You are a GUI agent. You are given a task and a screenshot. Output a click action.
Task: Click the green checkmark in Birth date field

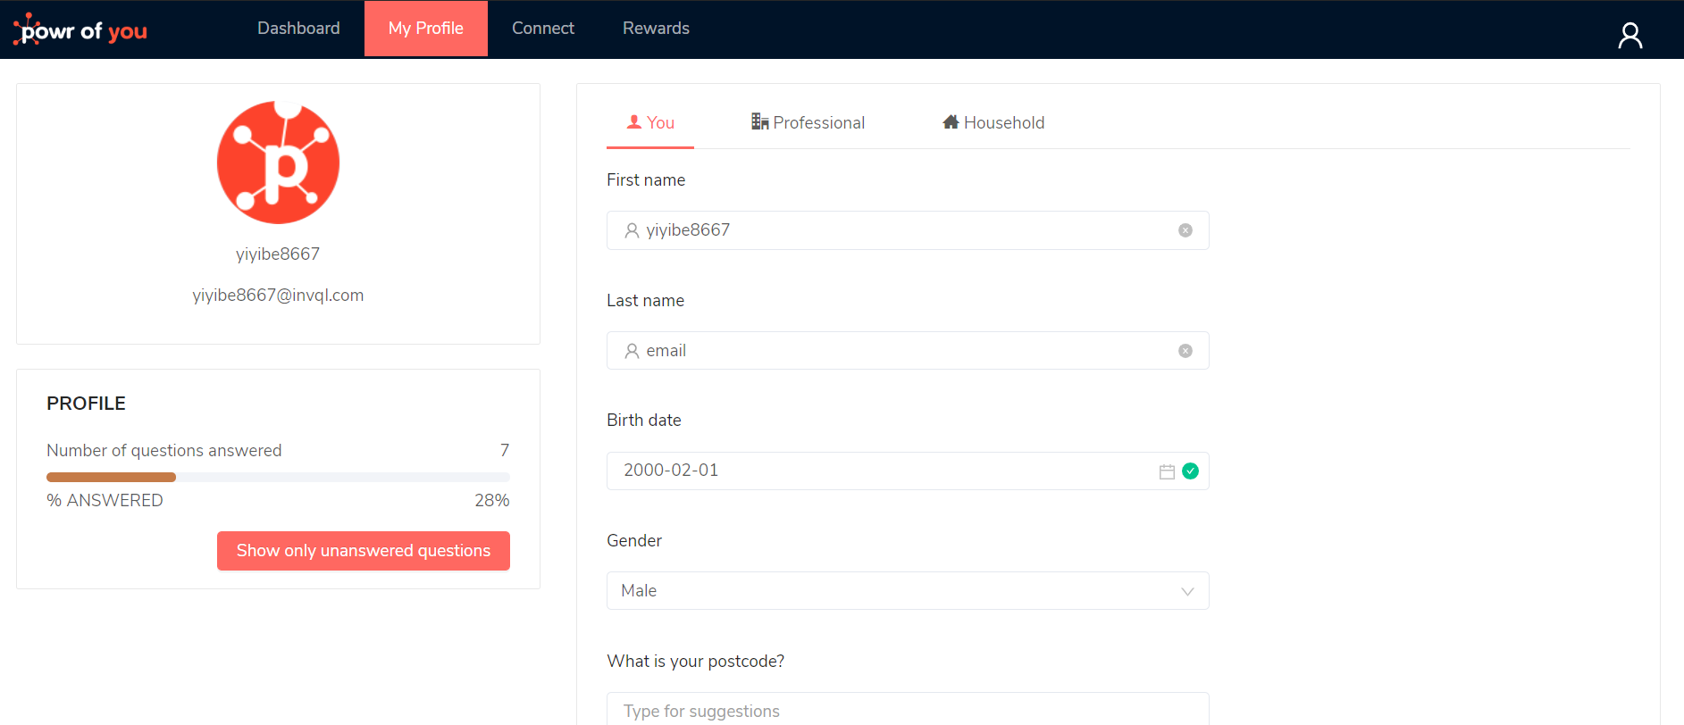coord(1190,471)
